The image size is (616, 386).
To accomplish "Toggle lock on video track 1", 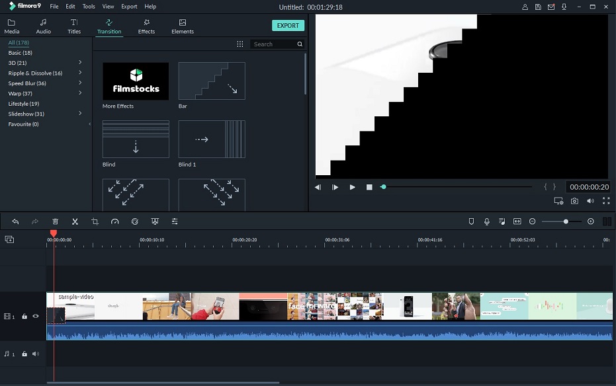I will pos(24,316).
